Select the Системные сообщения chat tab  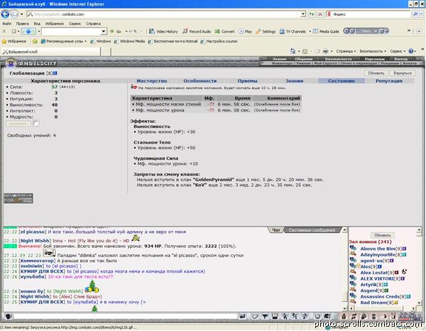pyautogui.click(x=312, y=230)
